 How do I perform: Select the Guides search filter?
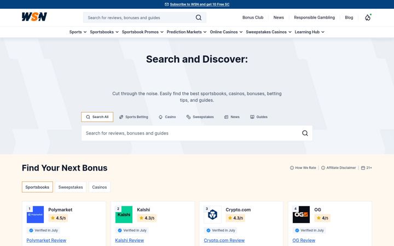258,117
